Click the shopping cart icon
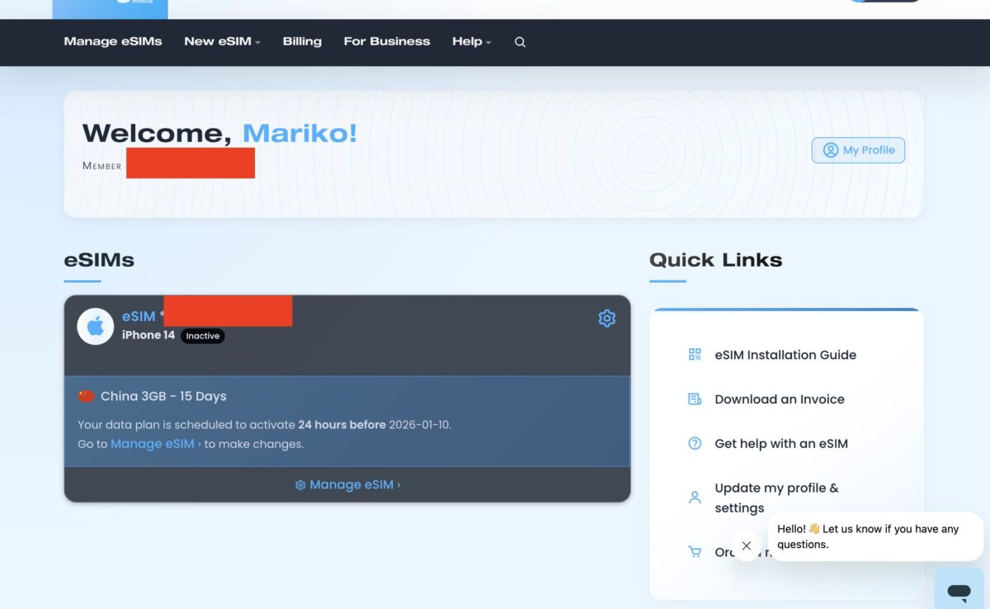 (695, 552)
